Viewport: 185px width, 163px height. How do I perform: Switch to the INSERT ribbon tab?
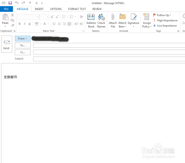[39, 9]
